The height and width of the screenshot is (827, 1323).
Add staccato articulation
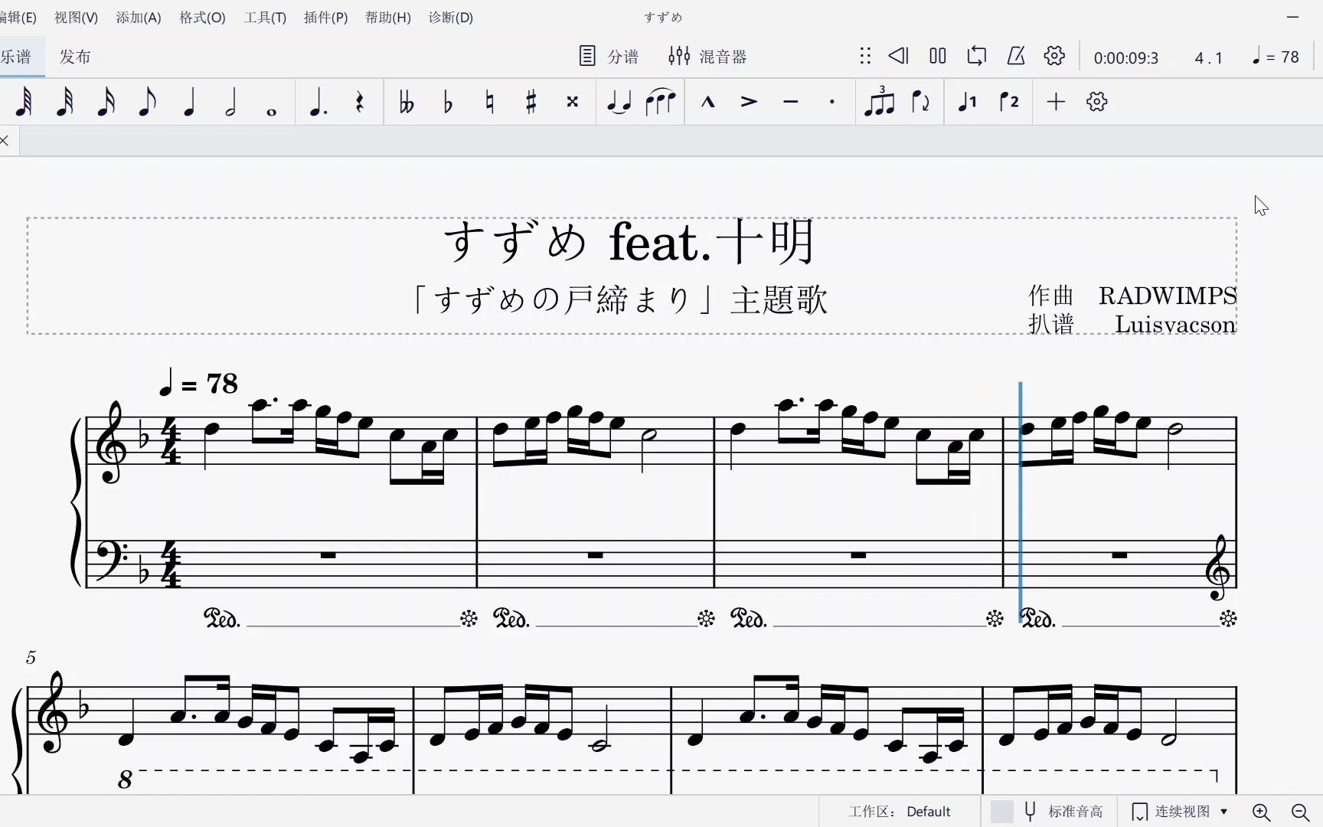832,102
